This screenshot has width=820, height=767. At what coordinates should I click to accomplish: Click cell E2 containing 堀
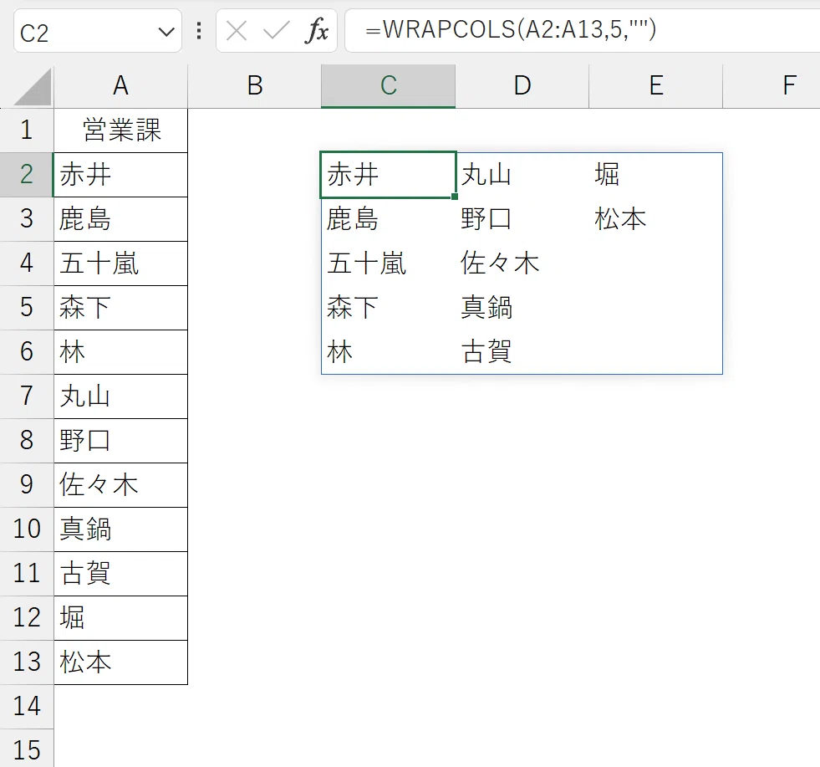point(656,175)
